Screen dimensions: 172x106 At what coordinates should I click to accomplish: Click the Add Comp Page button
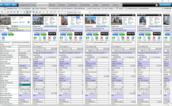[93, 8]
